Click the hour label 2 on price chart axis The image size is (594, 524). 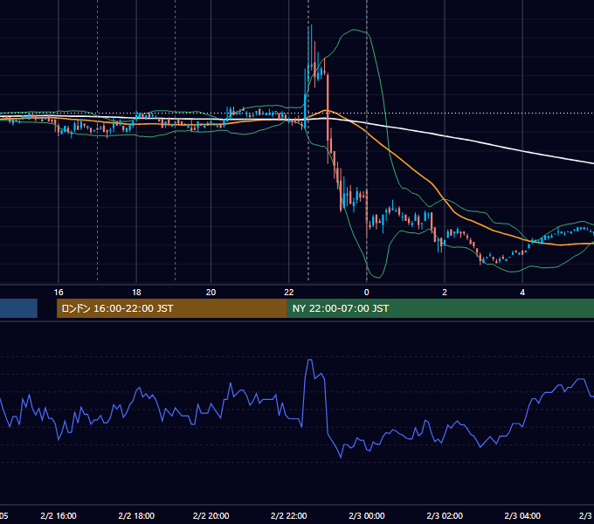click(x=445, y=293)
